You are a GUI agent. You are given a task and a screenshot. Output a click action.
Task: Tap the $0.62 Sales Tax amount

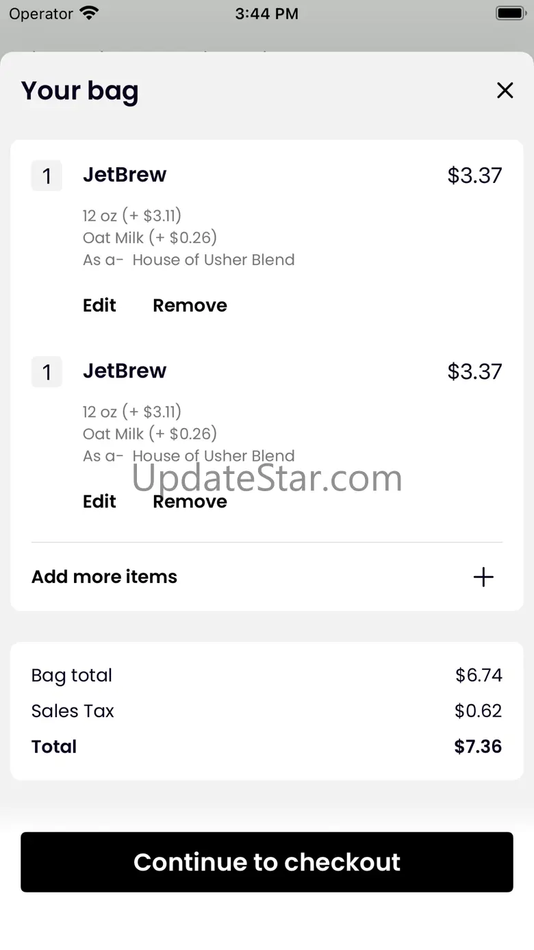[478, 711]
